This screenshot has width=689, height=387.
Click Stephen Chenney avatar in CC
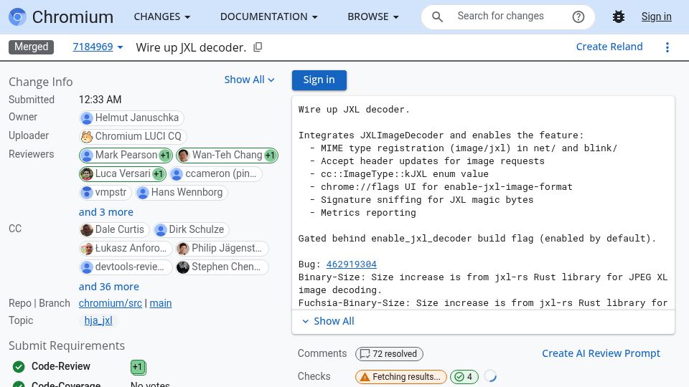click(183, 267)
